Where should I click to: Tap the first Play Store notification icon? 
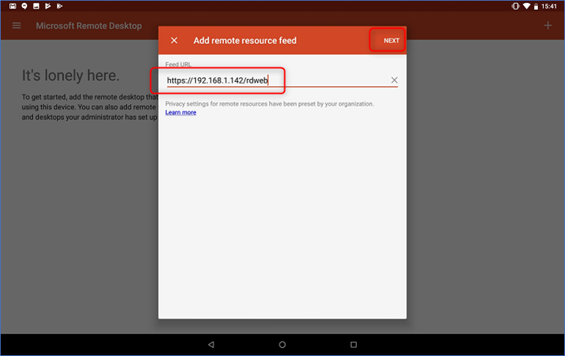(x=48, y=6)
